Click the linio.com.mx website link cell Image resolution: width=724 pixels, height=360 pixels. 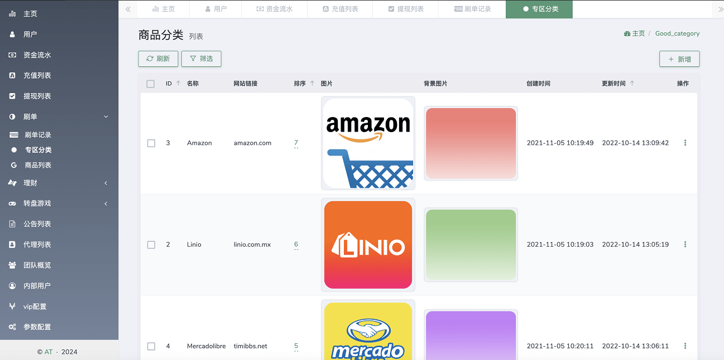click(252, 245)
